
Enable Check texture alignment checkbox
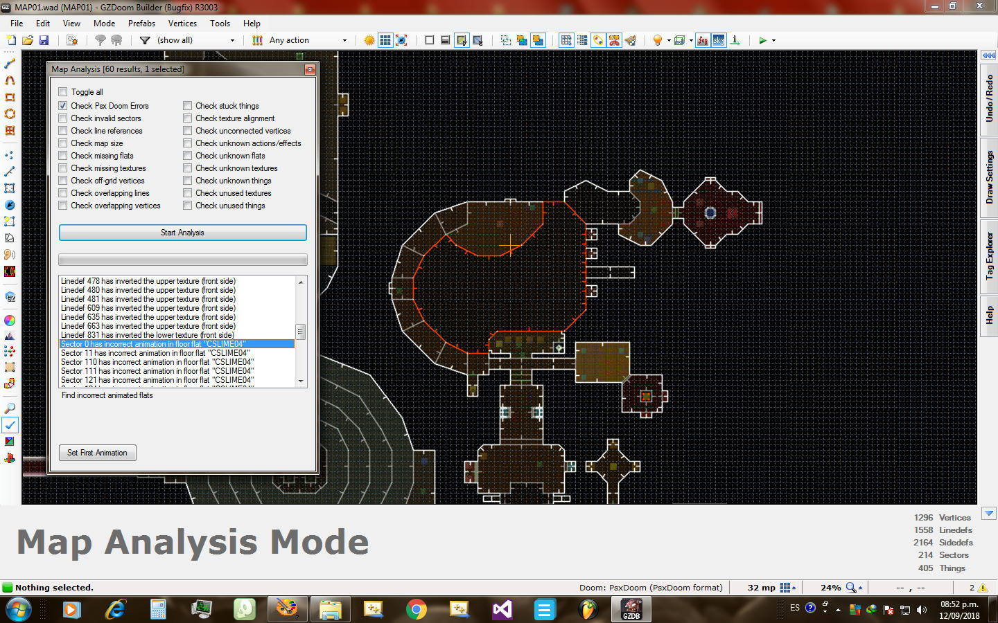[188, 118]
